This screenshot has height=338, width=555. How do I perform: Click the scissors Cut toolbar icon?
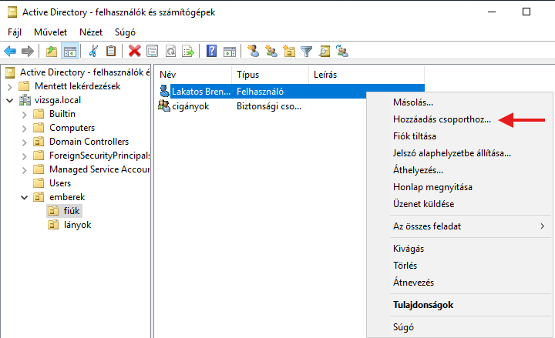pos(93,52)
